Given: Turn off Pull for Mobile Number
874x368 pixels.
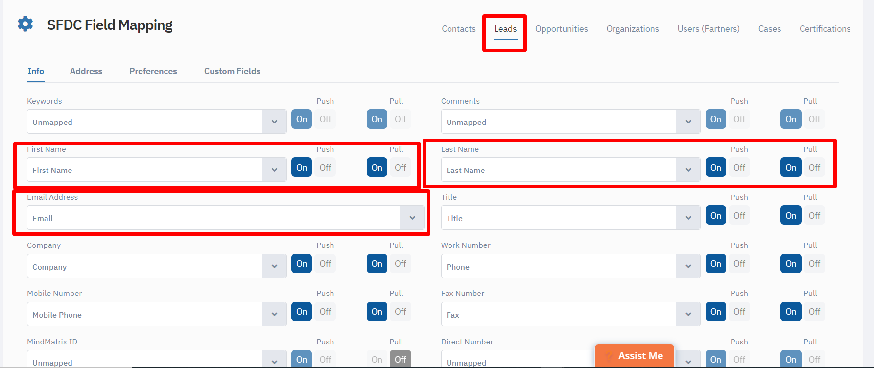Looking at the screenshot, I should click(x=401, y=312).
